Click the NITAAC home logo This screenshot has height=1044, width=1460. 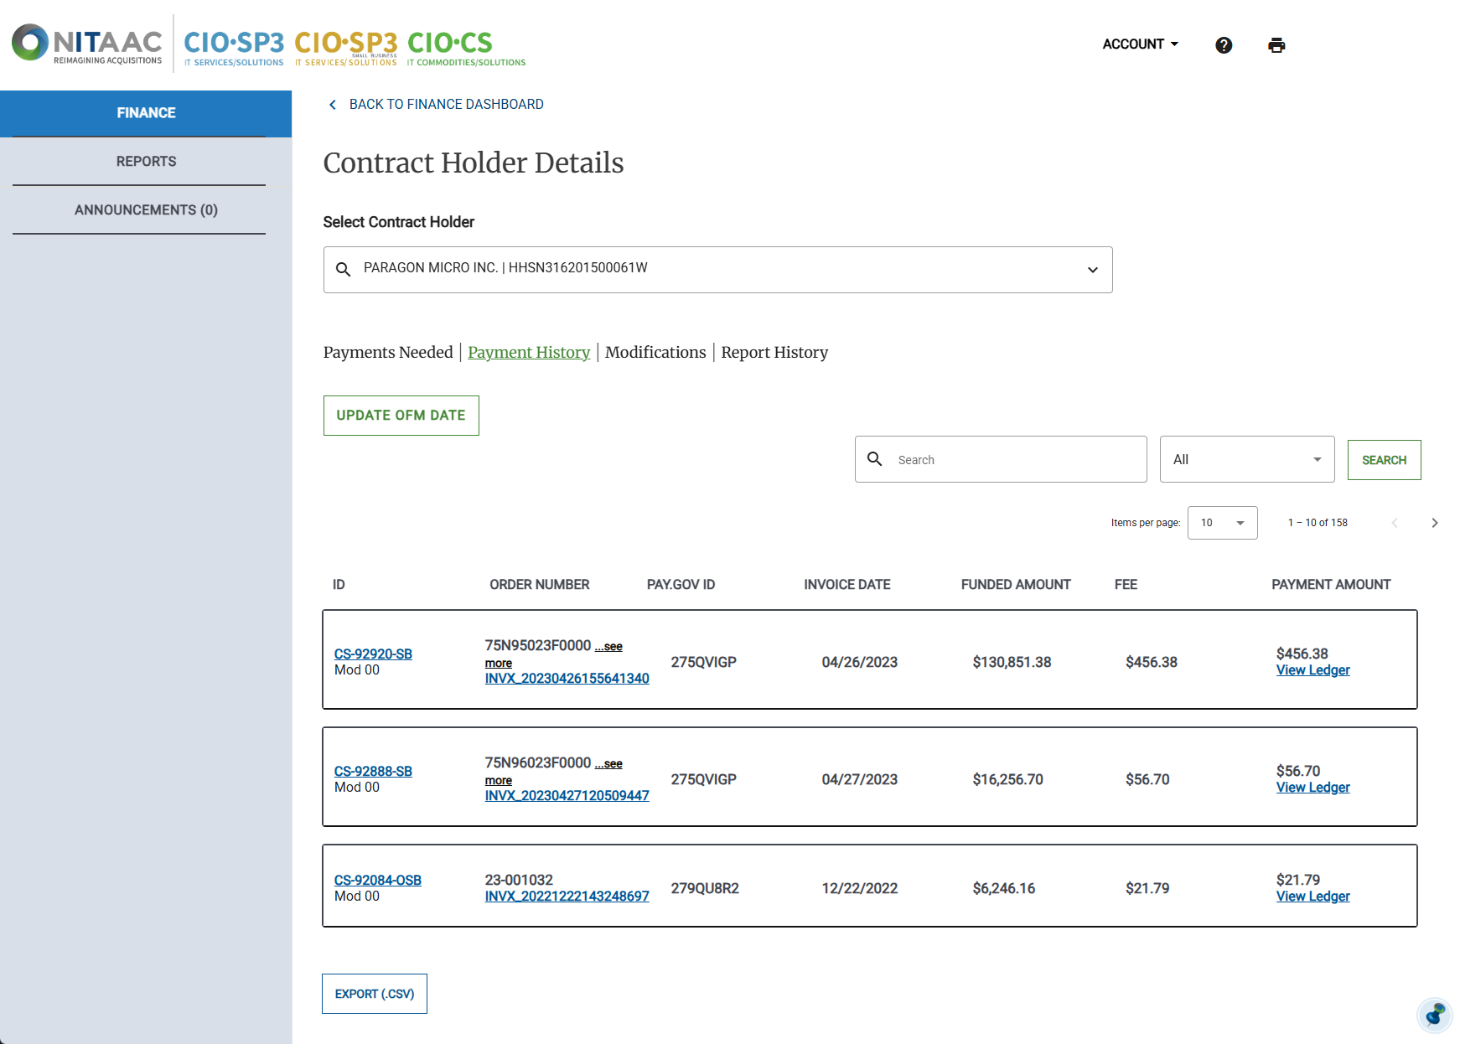pos(86,44)
